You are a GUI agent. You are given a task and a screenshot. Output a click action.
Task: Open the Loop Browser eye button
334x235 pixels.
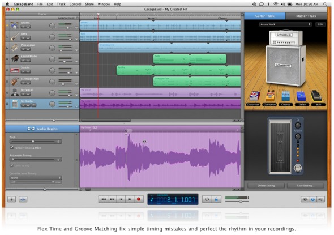tap(305, 199)
